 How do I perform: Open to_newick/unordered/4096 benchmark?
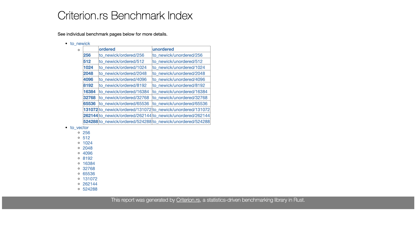(179, 79)
